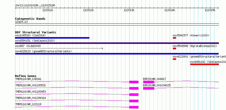Click the 112013k ruler tick label
Screen dimensions: 226x110
[x=129, y=10]
